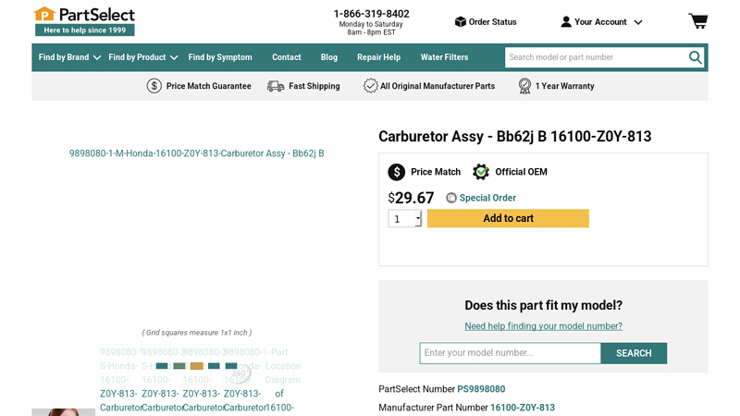
Task: Click the model number SEARCH button
Action: click(634, 353)
